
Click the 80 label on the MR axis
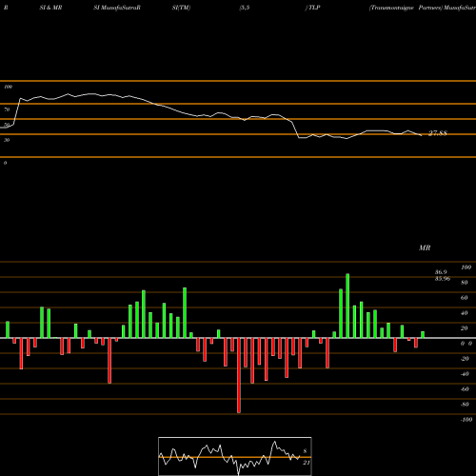click(465, 283)
